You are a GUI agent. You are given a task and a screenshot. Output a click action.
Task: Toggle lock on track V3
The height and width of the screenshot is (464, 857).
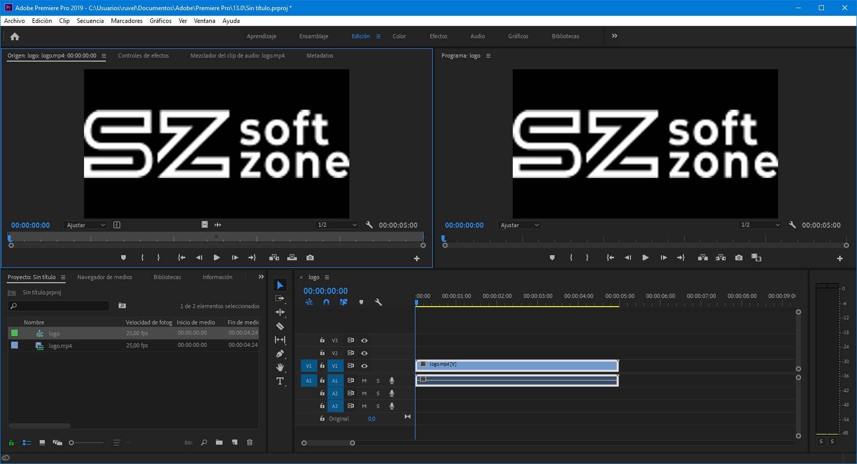(322, 340)
